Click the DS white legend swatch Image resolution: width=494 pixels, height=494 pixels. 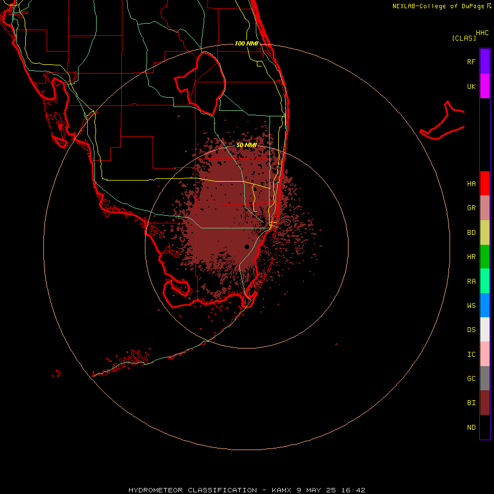point(485,329)
